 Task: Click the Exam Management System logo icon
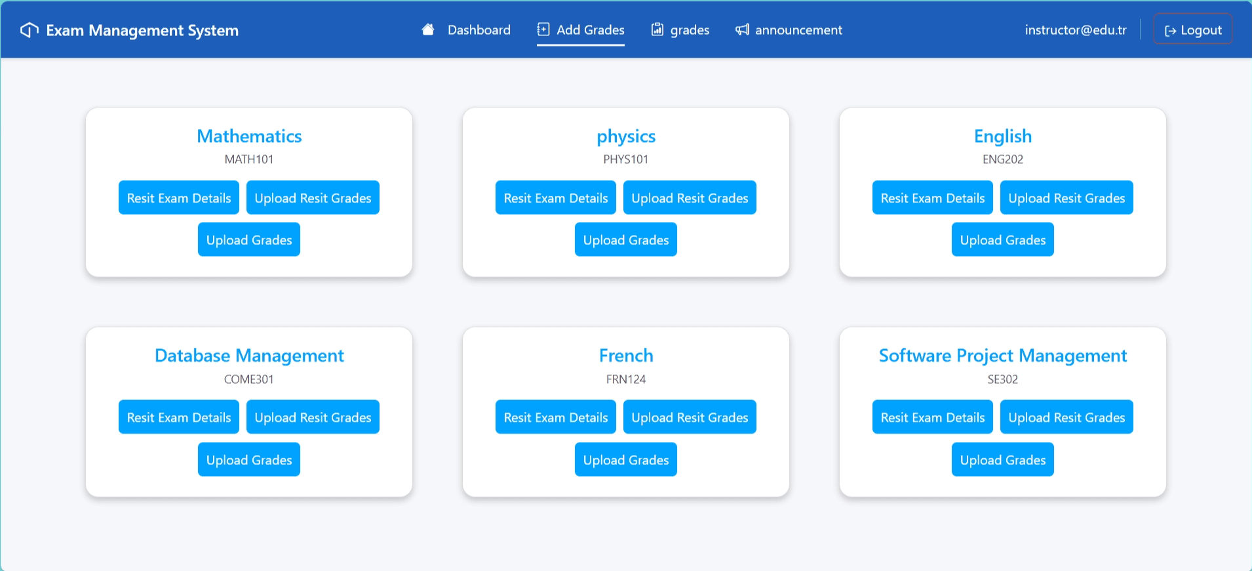point(29,30)
